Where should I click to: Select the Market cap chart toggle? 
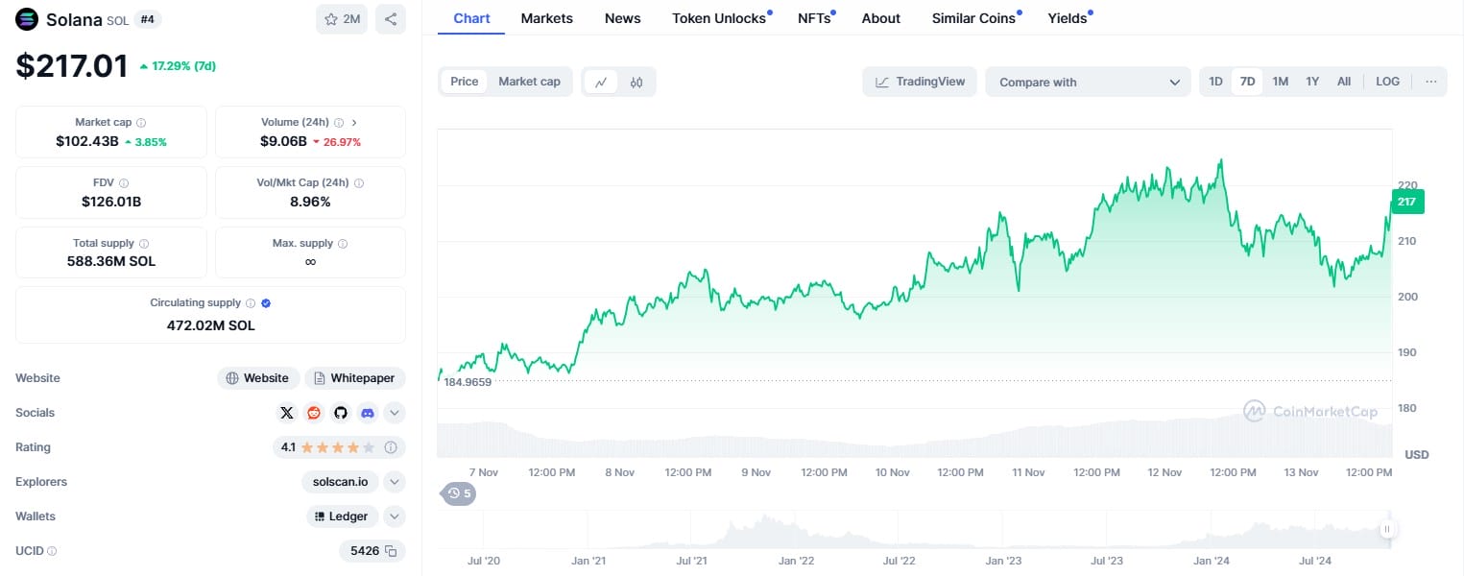click(x=529, y=82)
